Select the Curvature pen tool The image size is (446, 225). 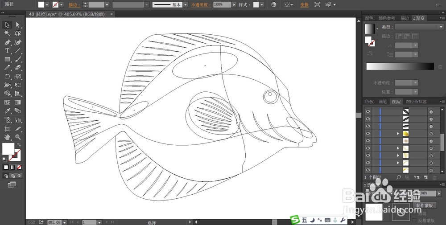click(x=18, y=42)
